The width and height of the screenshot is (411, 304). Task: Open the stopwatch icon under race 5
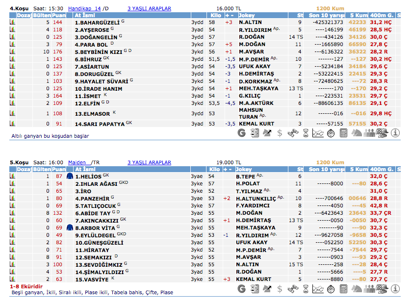pos(331,288)
